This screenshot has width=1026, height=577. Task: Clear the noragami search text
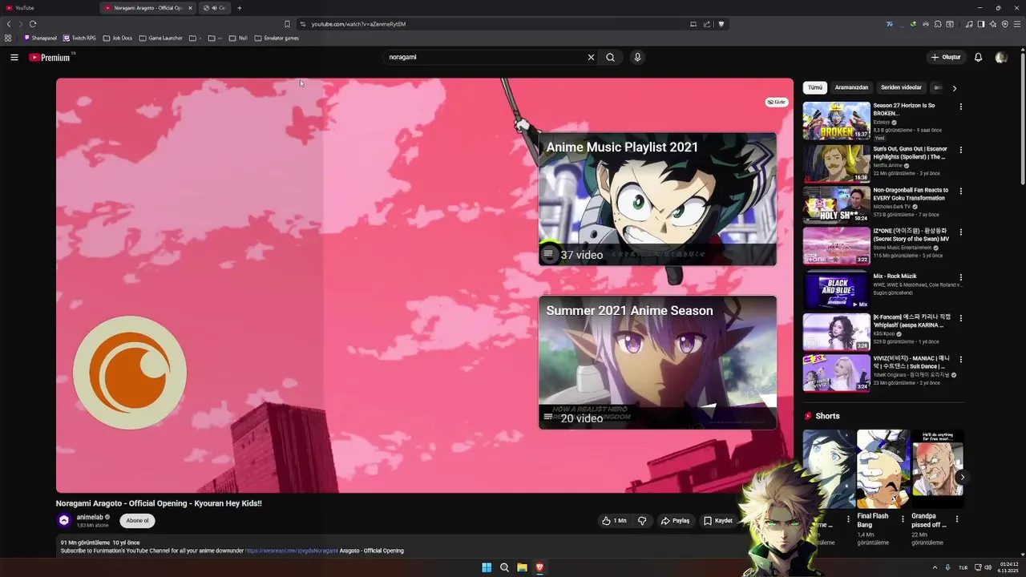coord(591,57)
